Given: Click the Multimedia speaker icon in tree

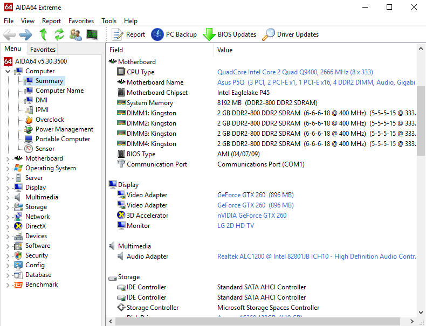Looking at the screenshot, I should tap(18, 197).
